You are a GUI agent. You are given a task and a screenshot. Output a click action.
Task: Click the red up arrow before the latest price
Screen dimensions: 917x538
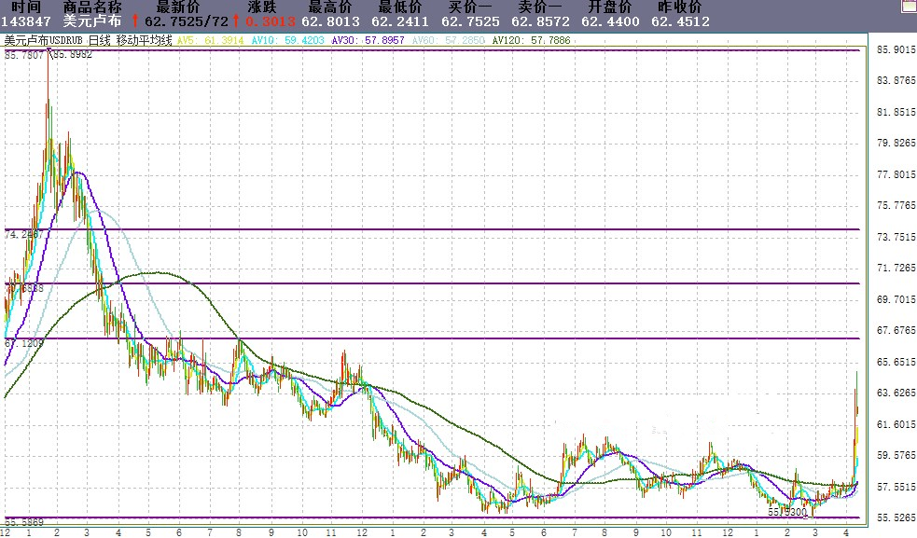135,21
